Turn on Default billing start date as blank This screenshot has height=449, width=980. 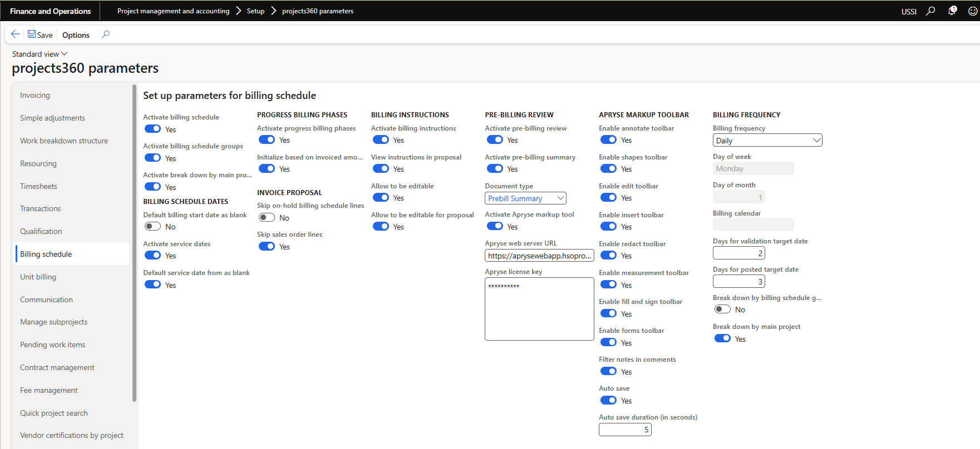pos(152,227)
